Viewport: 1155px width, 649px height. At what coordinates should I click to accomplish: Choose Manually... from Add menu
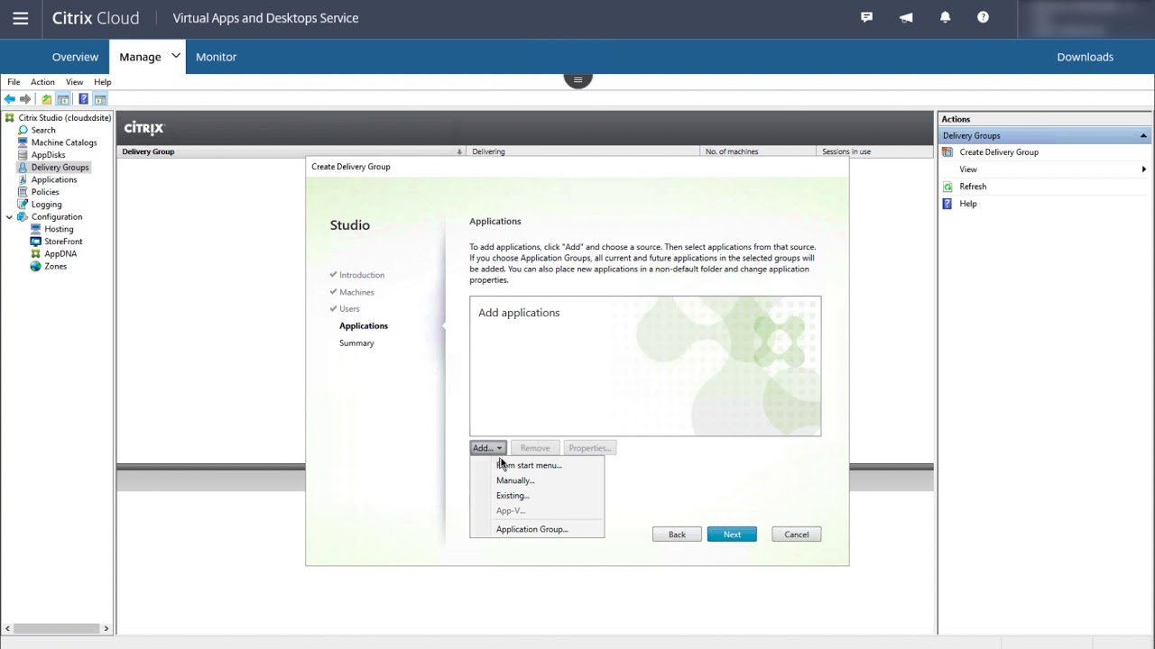(537, 480)
